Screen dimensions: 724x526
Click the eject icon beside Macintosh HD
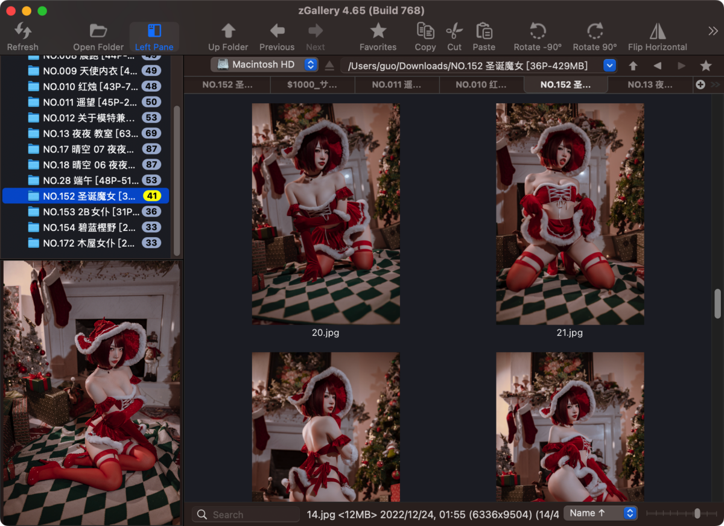329,65
